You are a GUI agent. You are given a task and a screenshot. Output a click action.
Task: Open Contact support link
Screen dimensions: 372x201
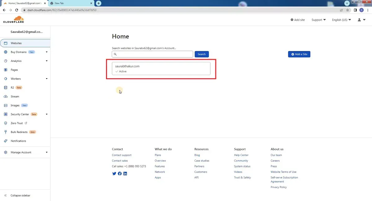[122, 155]
